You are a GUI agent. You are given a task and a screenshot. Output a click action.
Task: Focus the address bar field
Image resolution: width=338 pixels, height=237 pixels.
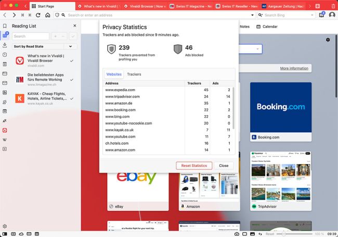(159, 15)
